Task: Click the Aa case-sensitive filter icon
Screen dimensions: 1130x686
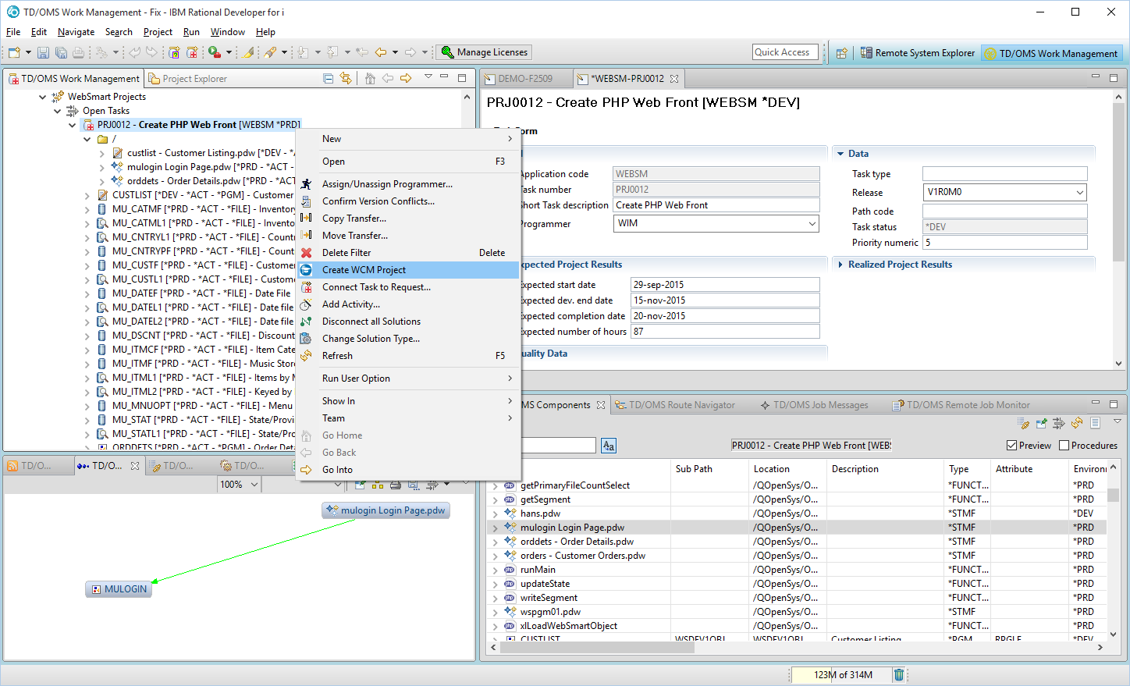Action: [x=609, y=446]
